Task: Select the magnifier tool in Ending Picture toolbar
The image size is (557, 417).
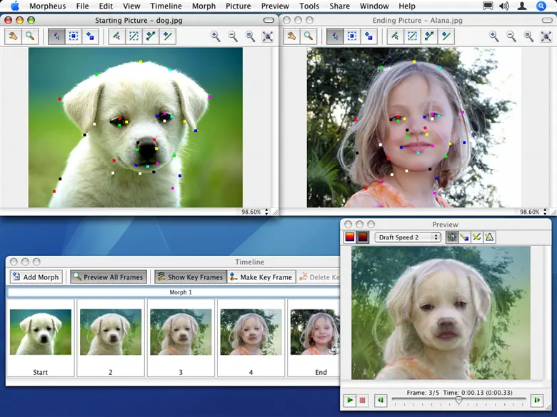Action: click(308, 36)
